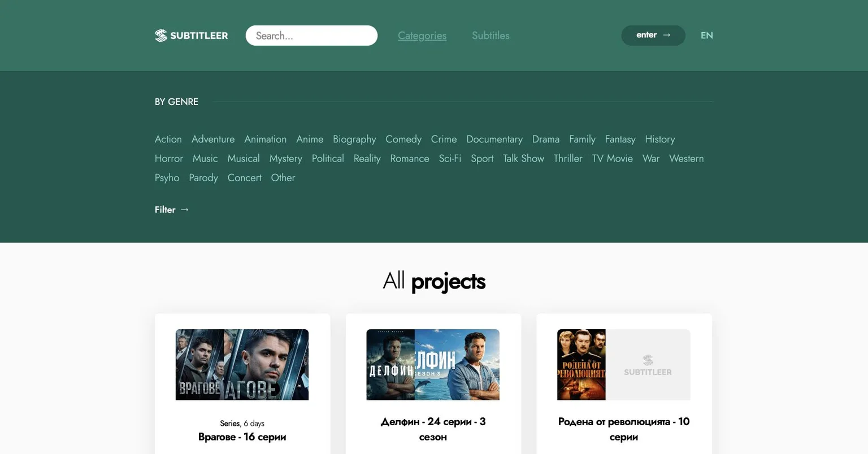
Task: Select the War genre
Action: (651, 158)
